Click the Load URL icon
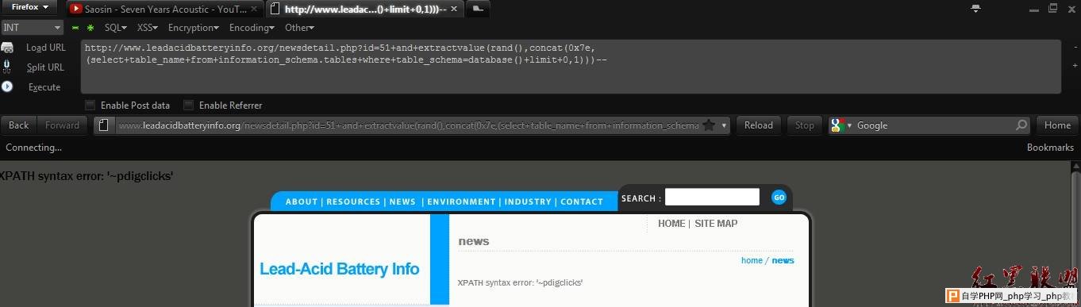Image resolution: width=1081 pixels, height=307 pixels. [7, 48]
